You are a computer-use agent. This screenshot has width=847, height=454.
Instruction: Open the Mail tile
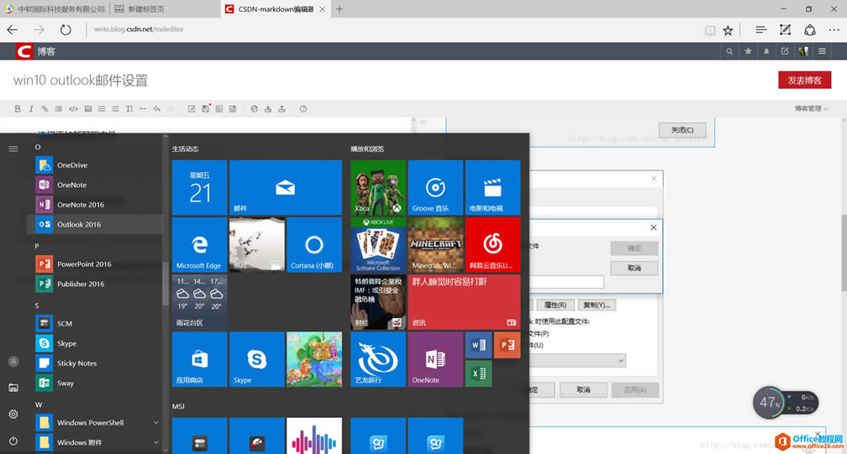[286, 188]
